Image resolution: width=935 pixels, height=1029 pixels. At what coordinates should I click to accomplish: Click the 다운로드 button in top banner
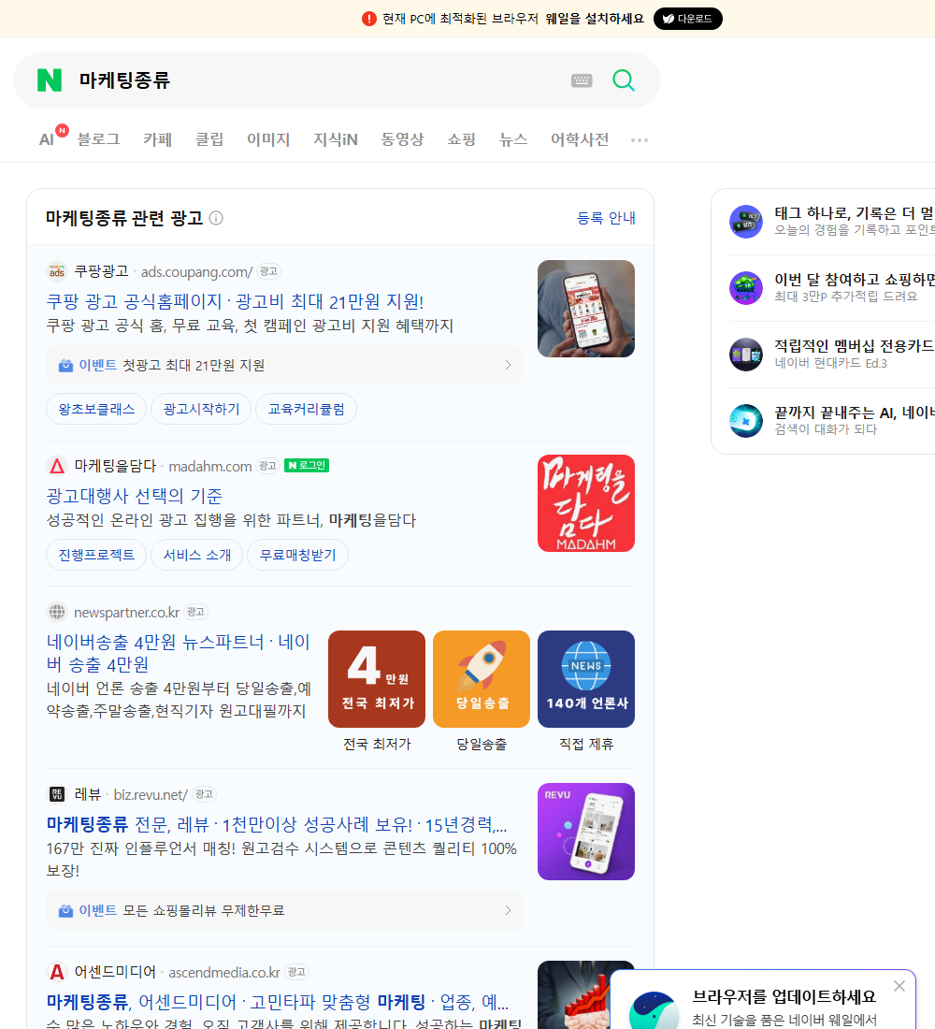687,19
